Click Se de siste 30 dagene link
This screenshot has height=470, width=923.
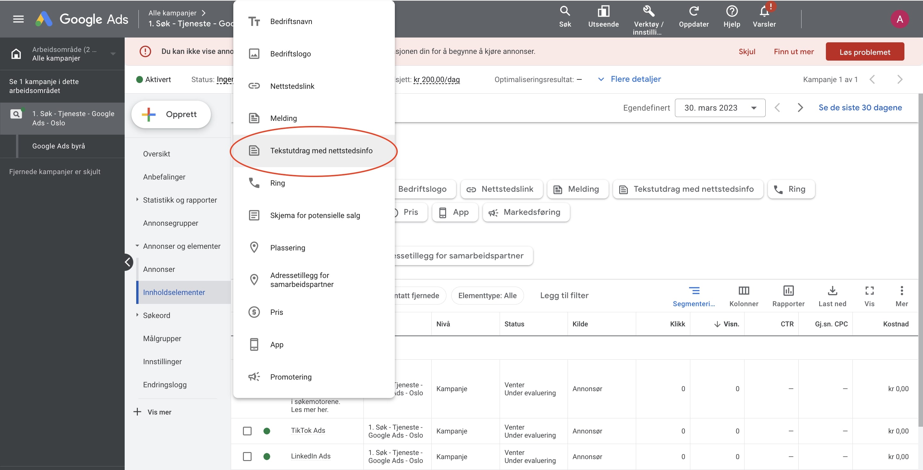click(x=860, y=107)
